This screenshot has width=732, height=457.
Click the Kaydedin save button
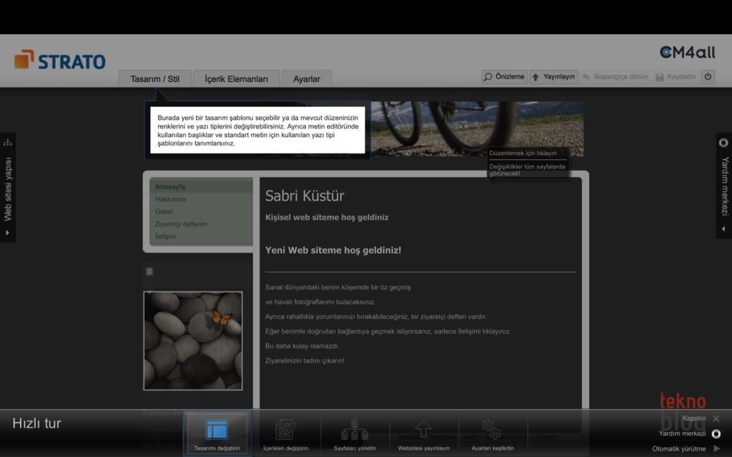click(675, 76)
